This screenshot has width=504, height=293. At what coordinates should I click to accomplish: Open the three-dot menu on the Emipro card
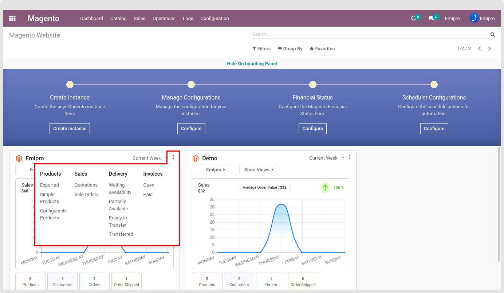click(173, 157)
